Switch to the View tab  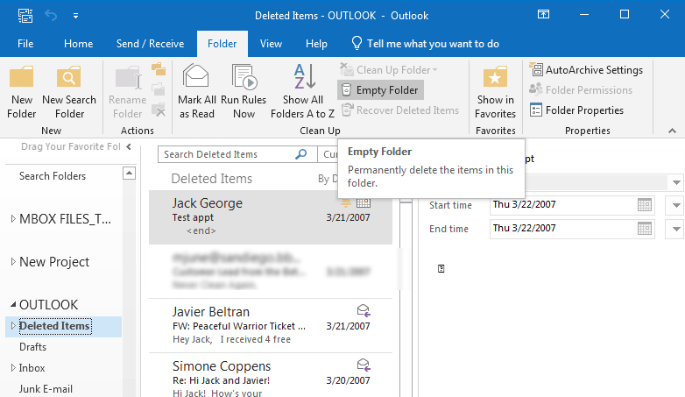pyautogui.click(x=271, y=44)
